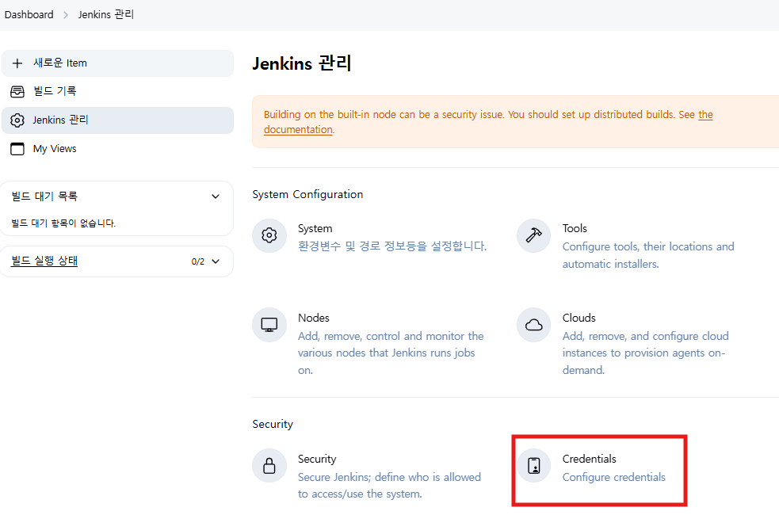Open the Security settings title
Screen dimensions: 779x515
(x=317, y=459)
